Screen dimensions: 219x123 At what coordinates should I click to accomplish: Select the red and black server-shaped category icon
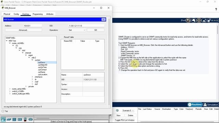(25, 120)
